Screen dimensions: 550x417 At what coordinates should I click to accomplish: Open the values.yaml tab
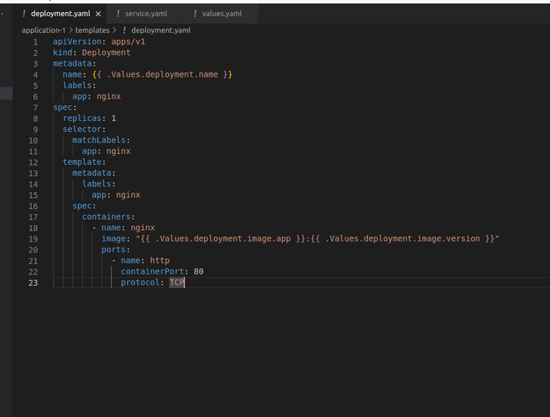pos(221,14)
